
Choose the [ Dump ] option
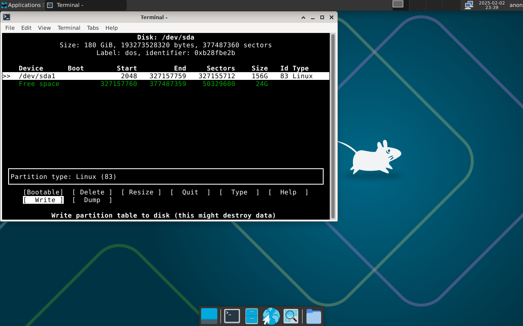click(92, 200)
